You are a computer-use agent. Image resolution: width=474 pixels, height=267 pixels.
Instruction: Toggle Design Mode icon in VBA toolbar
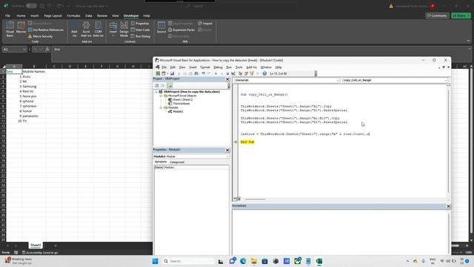(233, 73)
